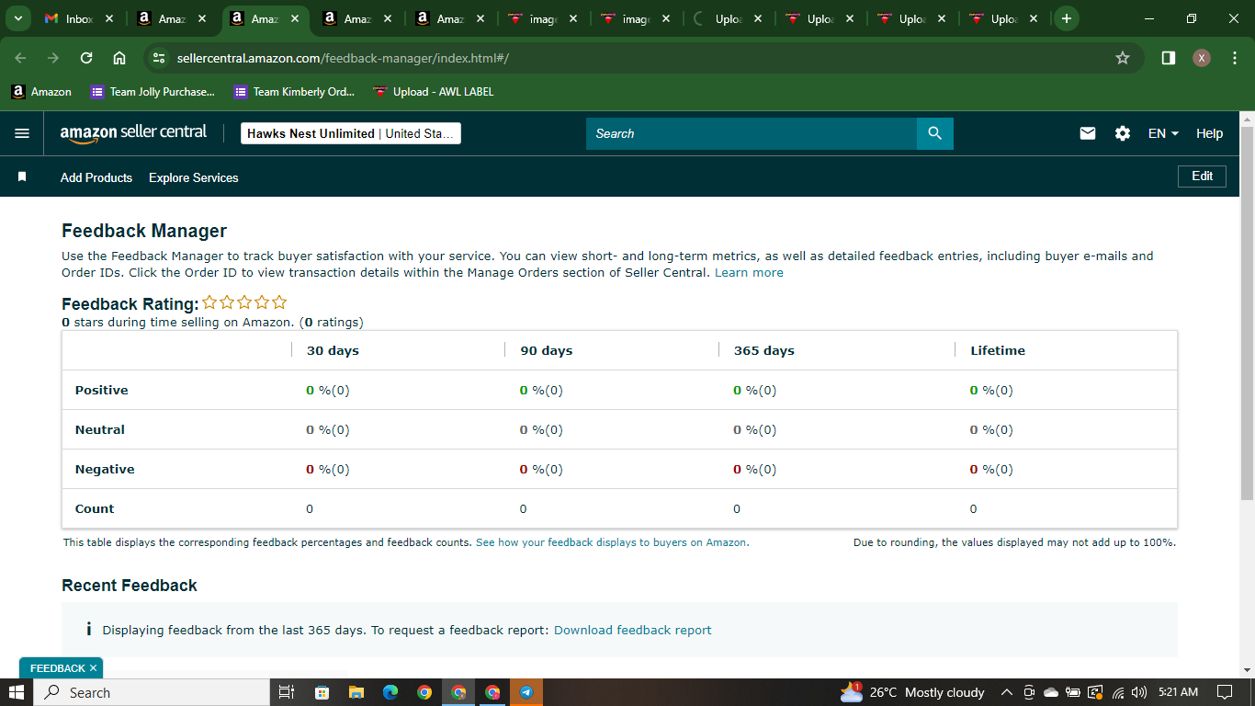Image resolution: width=1255 pixels, height=706 pixels.
Task: Open buyer messages envelope icon
Action: [x=1088, y=133]
